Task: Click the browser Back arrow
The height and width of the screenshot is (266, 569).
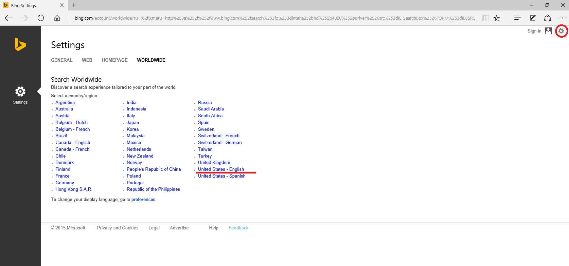Action: pyautogui.click(x=8, y=18)
